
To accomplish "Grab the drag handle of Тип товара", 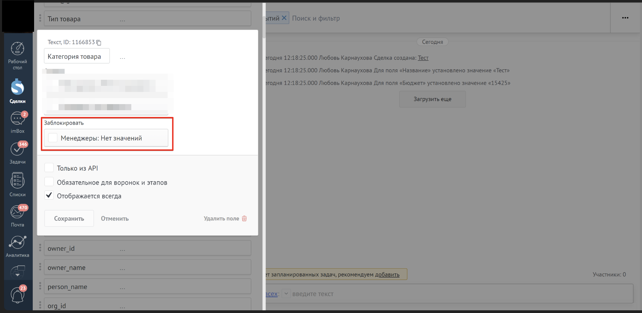I will click(x=40, y=18).
